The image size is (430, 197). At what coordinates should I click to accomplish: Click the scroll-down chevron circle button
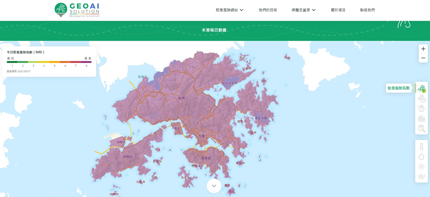[214, 186]
